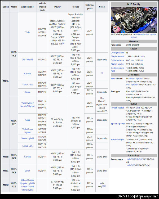Open the Displacement link in infobox
The width and height of the screenshot is (159, 199).
(117, 56)
